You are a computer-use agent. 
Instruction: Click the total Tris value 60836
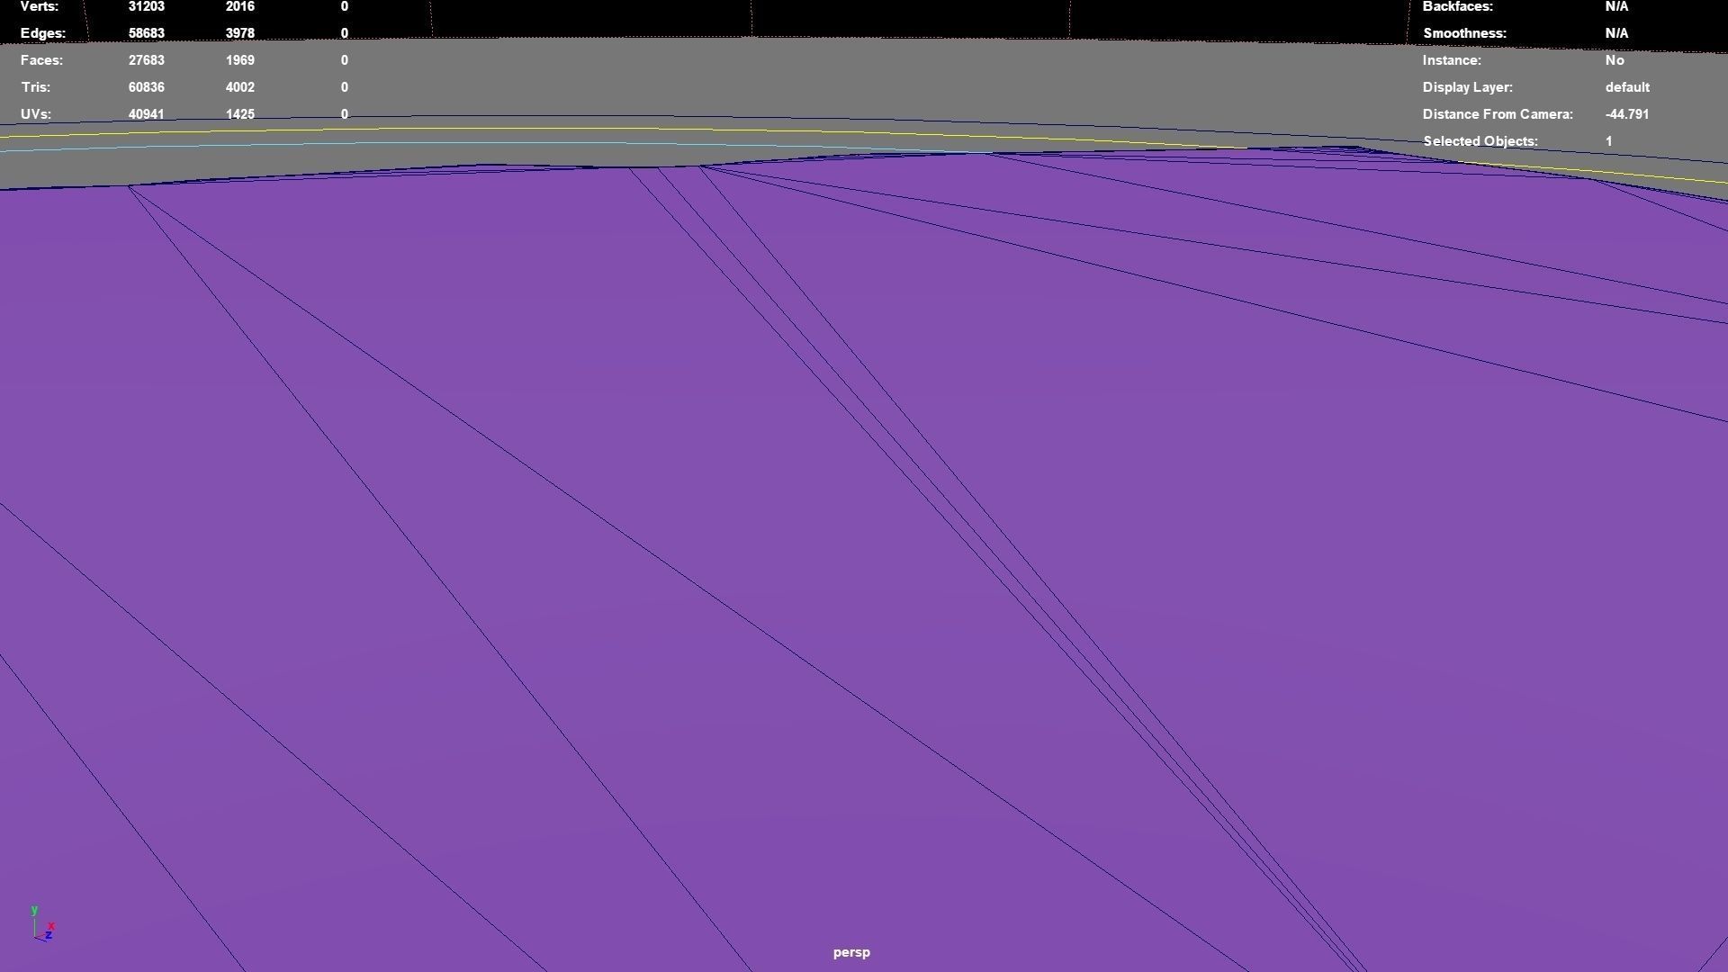[x=146, y=87]
